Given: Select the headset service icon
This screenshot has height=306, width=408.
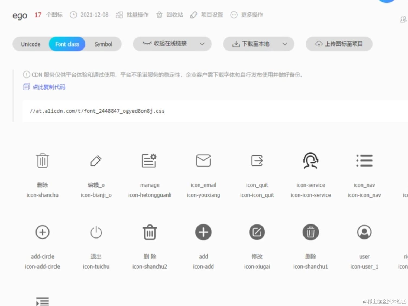Looking at the screenshot, I should 310,161.
